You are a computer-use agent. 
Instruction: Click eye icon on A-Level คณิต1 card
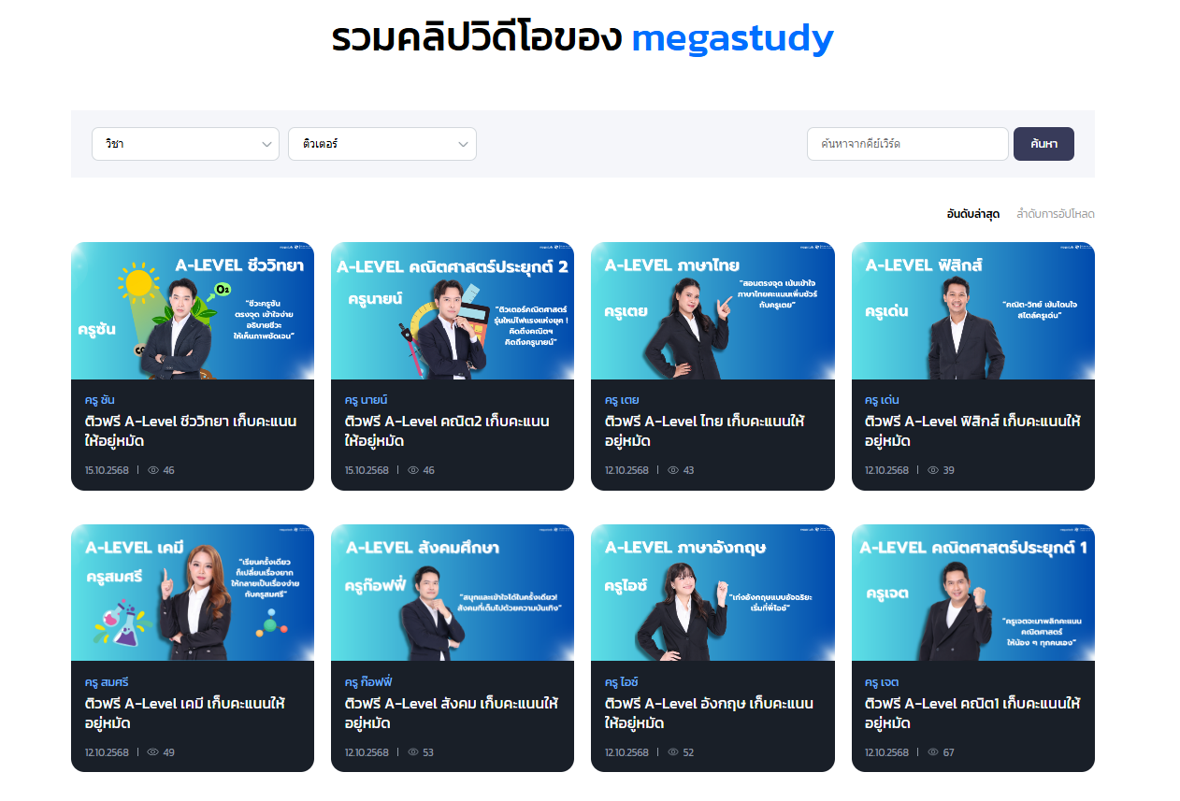(933, 752)
